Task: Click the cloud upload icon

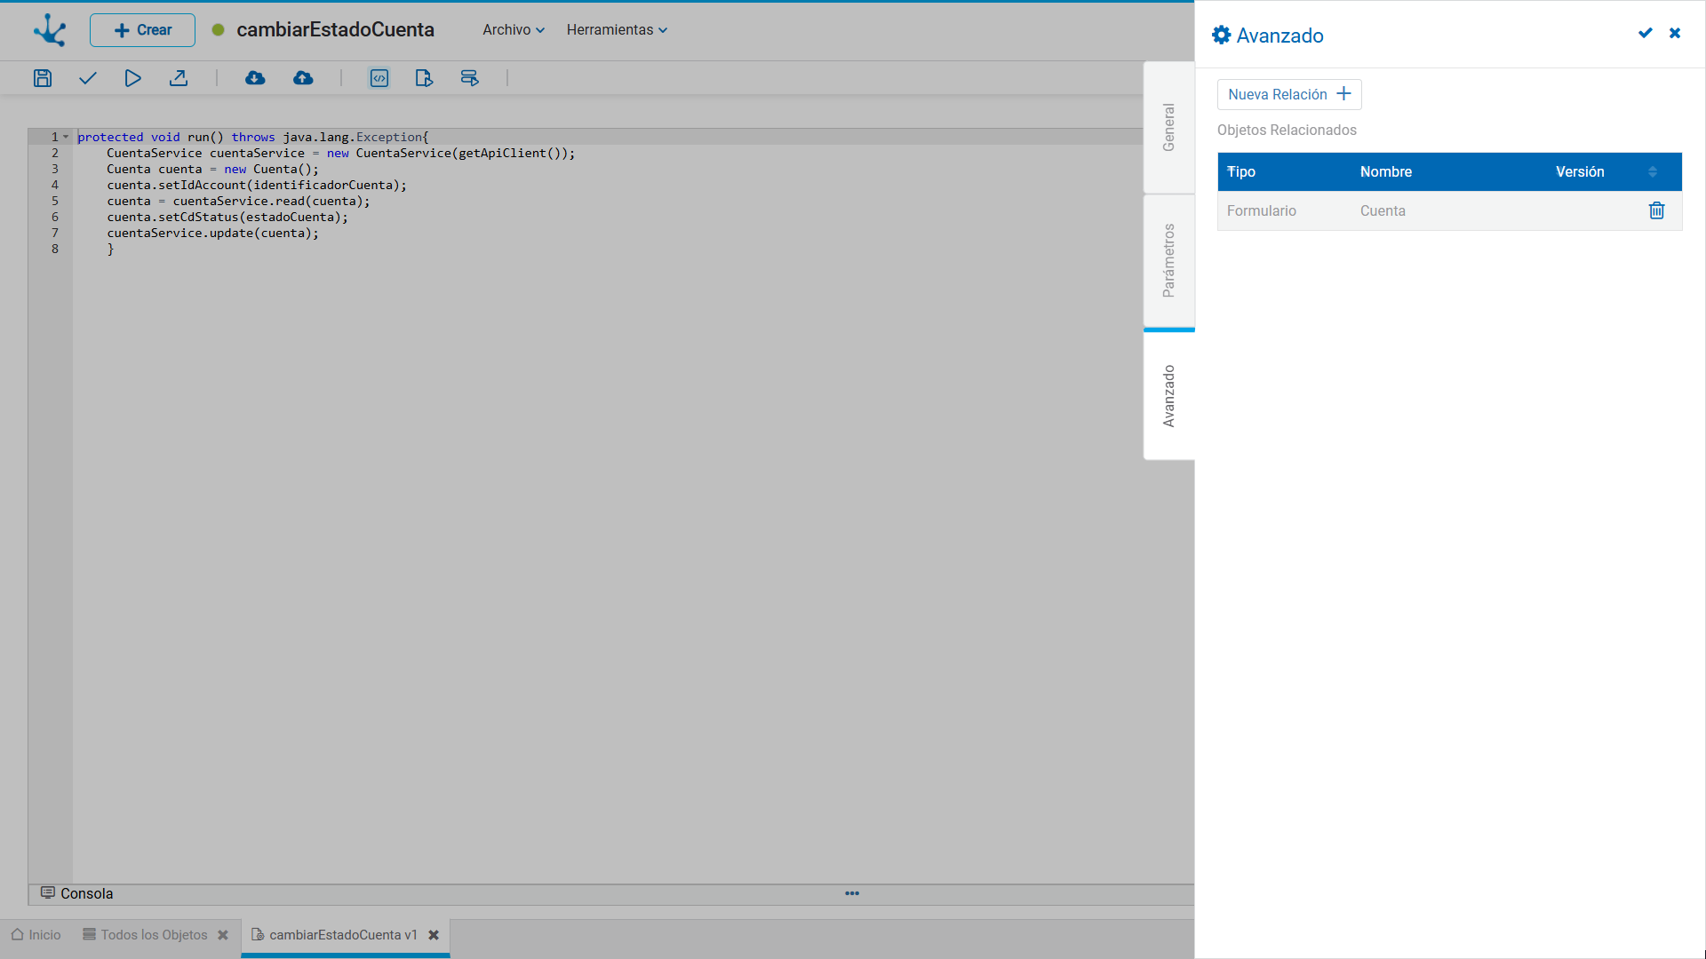Action: [x=303, y=78]
